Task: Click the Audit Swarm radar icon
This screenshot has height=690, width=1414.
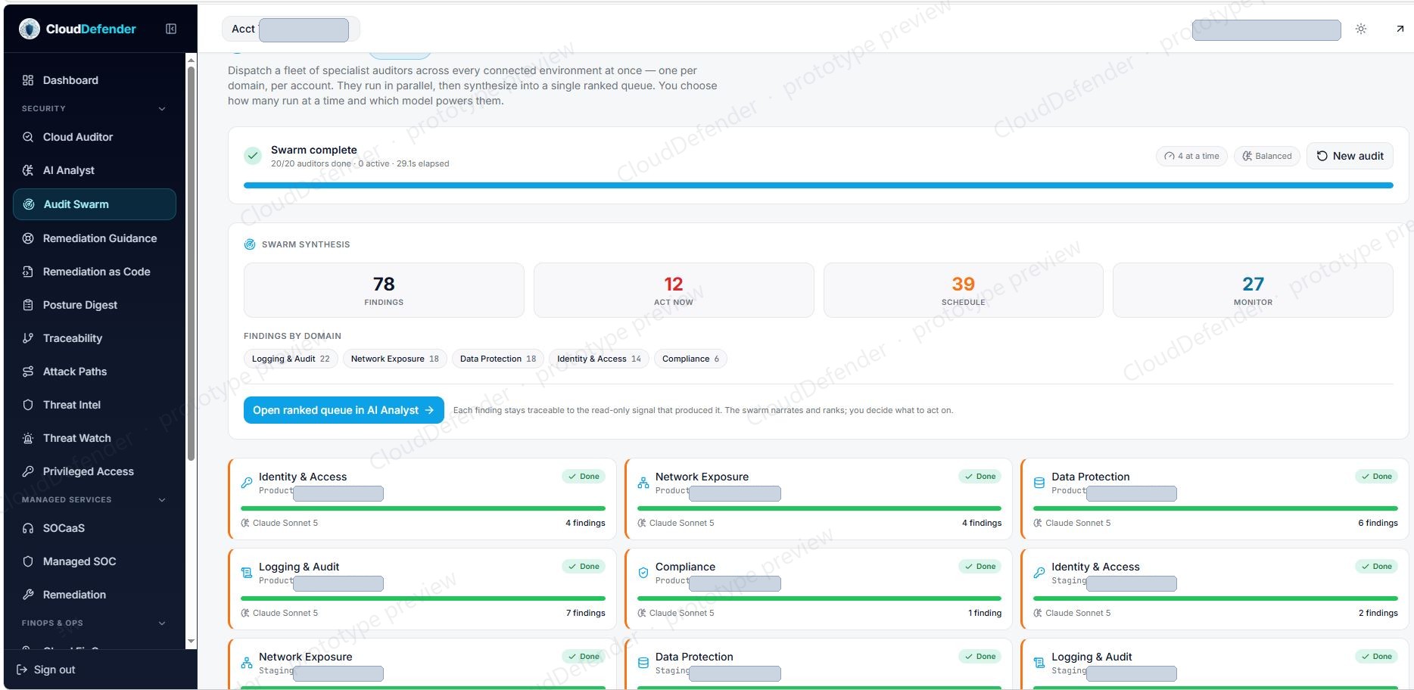Action: [29, 204]
